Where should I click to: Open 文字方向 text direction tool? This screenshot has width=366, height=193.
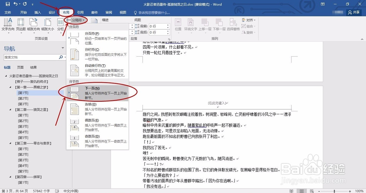[8, 26]
